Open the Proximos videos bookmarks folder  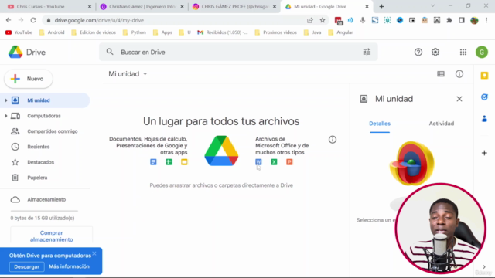pos(275,32)
